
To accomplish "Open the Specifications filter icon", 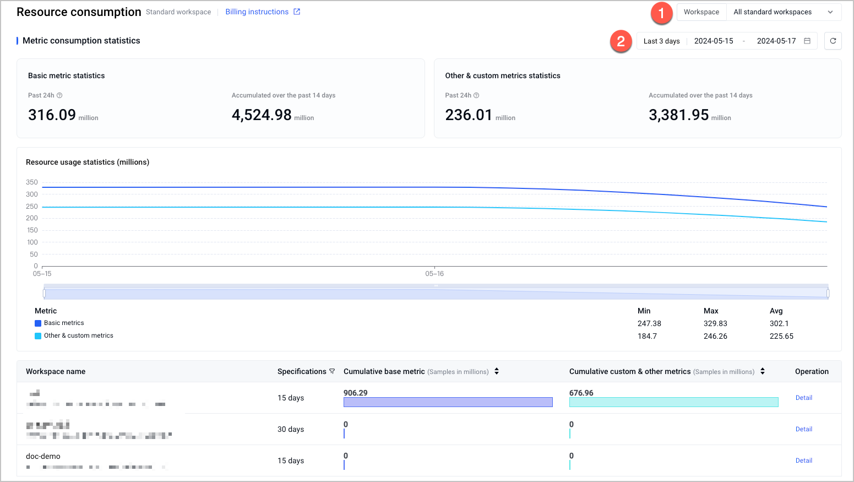I will click(332, 371).
